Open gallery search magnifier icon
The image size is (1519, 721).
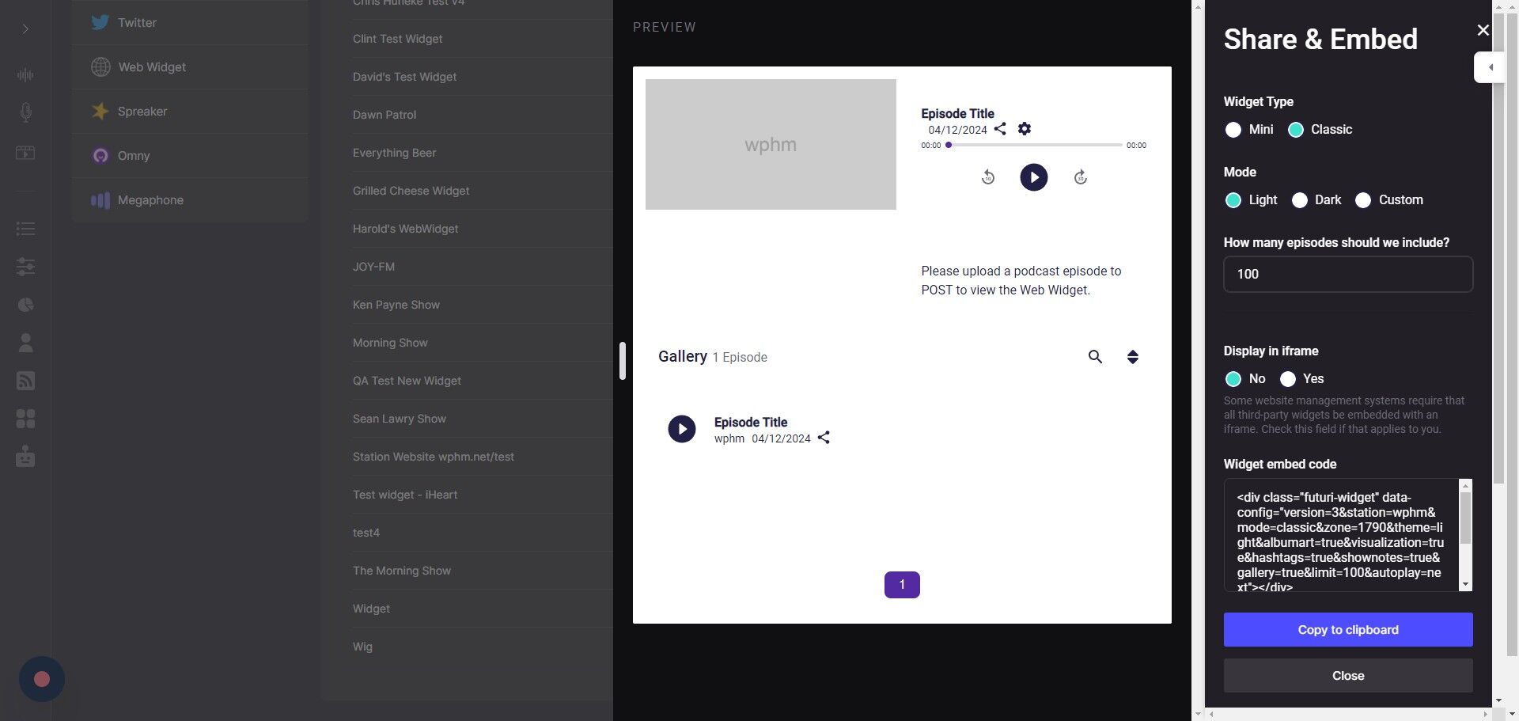(x=1095, y=357)
